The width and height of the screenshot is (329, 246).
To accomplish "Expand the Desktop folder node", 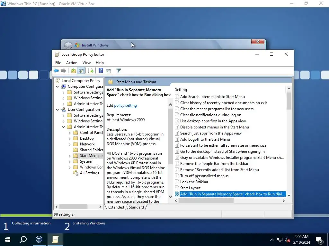I will tap(69, 138).
